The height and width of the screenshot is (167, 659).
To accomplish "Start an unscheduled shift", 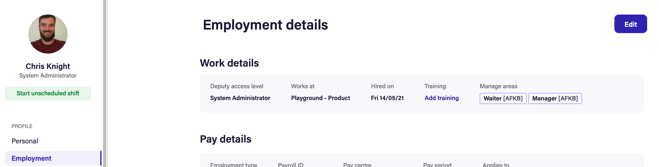I will click(48, 93).
